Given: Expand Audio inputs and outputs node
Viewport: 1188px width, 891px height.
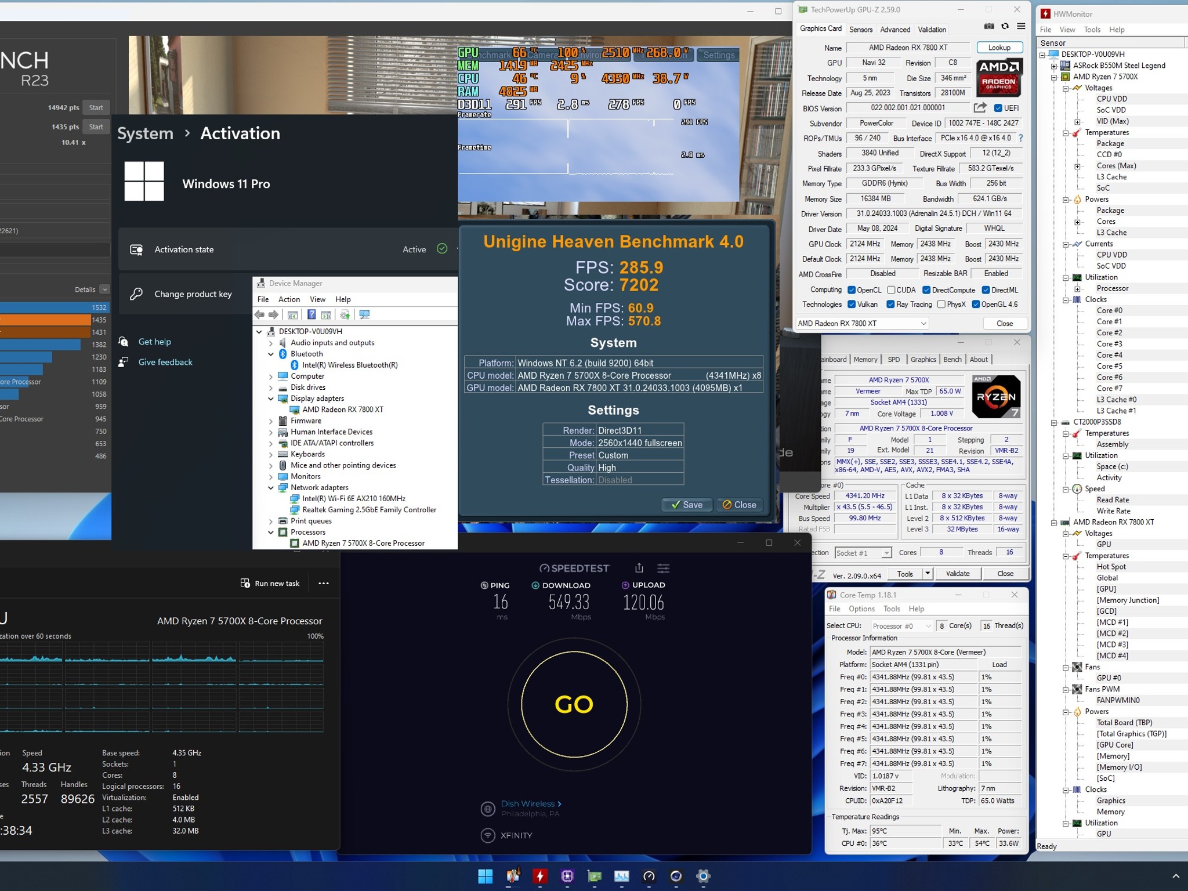Looking at the screenshot, I should (271, 343).
